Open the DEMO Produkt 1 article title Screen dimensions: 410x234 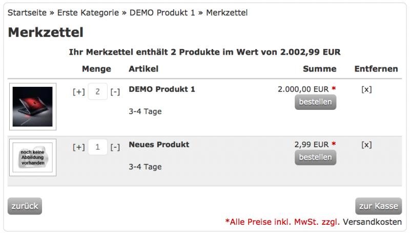click(x=162, y=89)
